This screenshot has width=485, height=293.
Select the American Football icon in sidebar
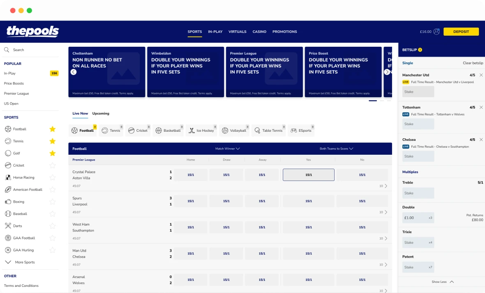(8, 190)
